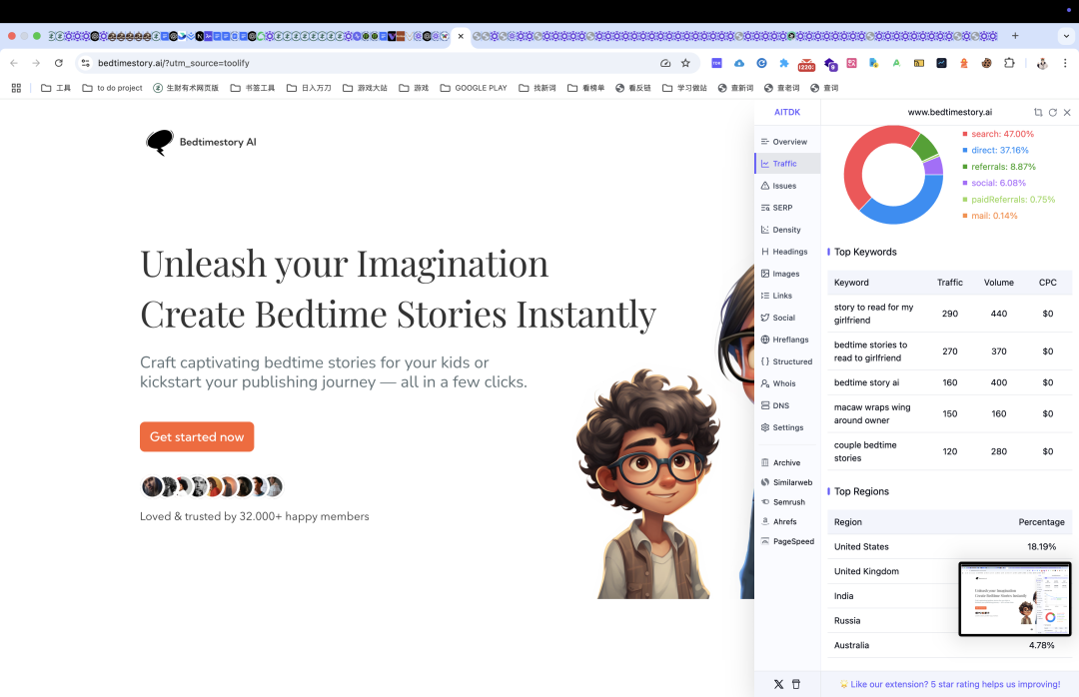The height and width of the screenshot is (697, 1079).
Task: Click the Structured data braces icon
Action: coord(765,361)
